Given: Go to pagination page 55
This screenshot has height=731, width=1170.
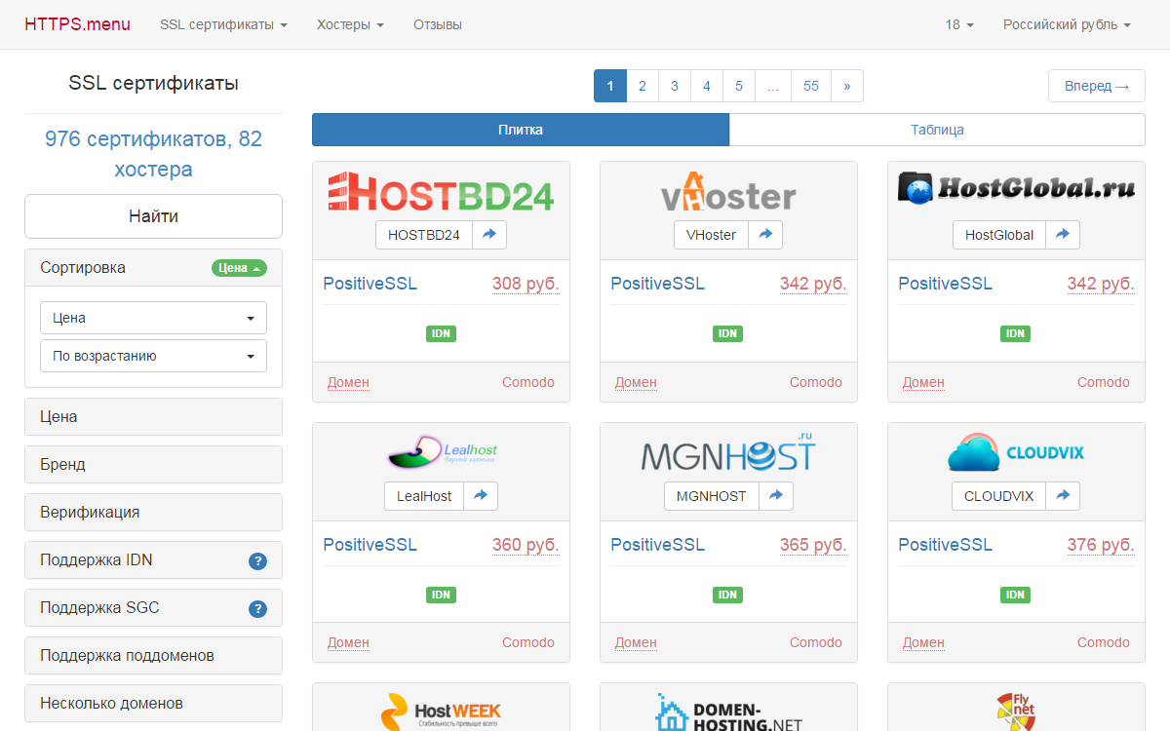Looking at the screenshot, I should coord(811,86).
